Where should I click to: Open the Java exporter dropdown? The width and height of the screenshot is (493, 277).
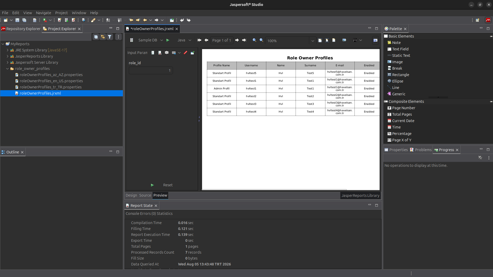[x=190, y=40]
